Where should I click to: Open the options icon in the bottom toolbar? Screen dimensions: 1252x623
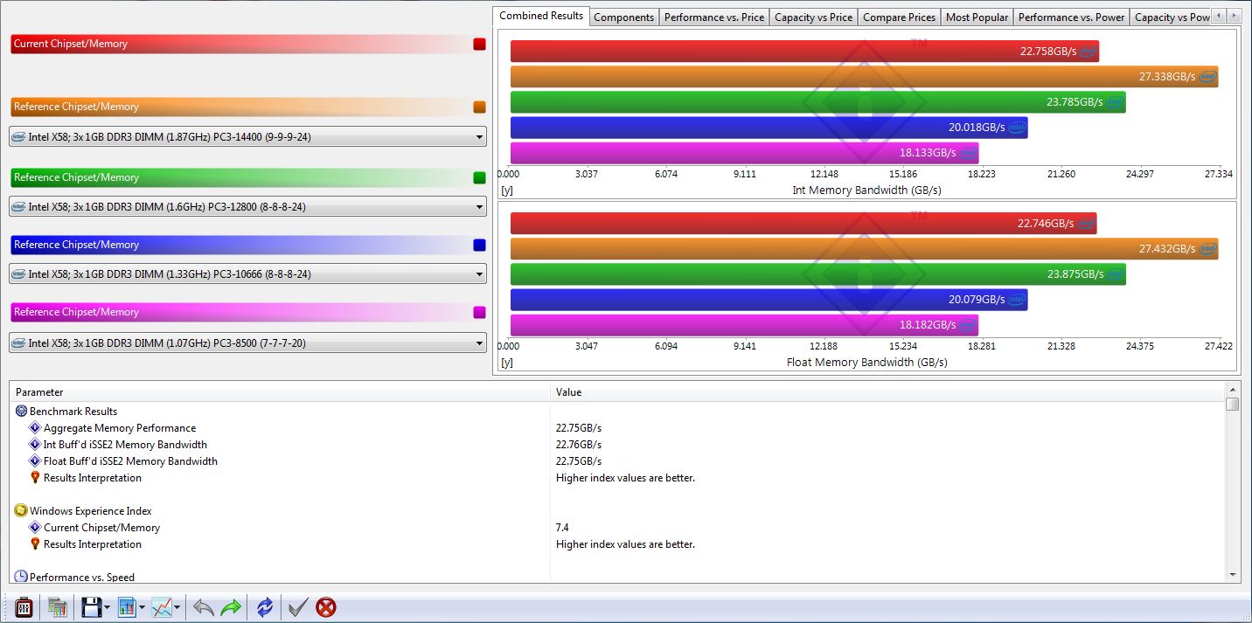24,606
